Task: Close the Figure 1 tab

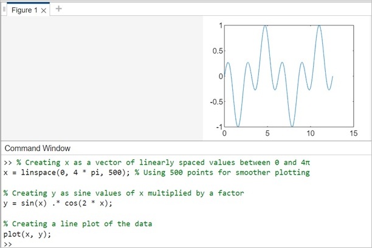Action: (43, 10)
